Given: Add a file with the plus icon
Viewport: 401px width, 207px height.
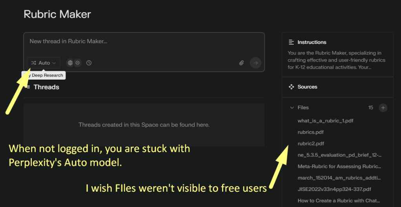Looking at the screenshot, I should click(x=383, y=107).
